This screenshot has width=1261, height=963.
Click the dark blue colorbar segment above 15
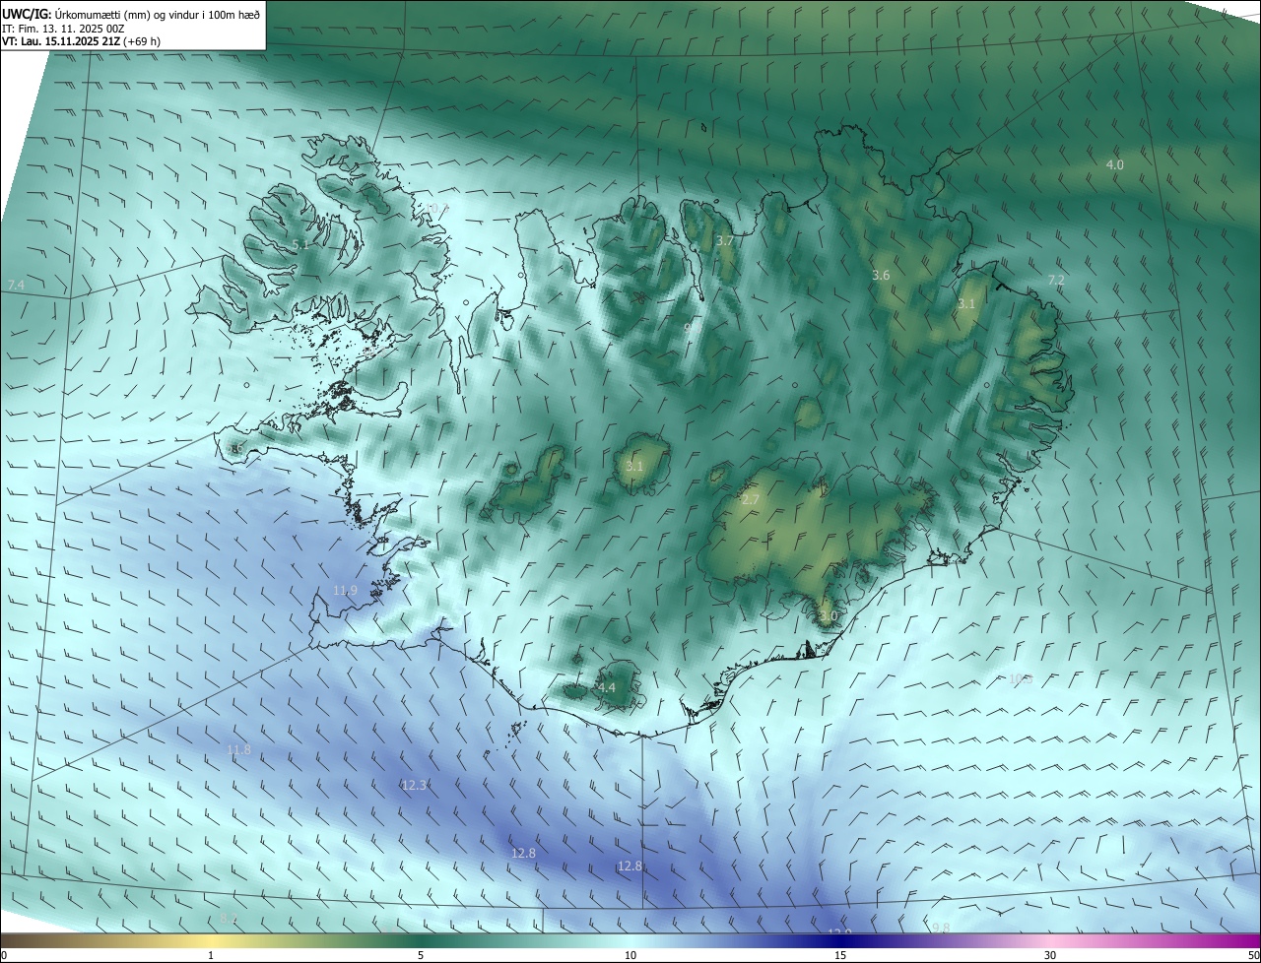pos(840,940)
